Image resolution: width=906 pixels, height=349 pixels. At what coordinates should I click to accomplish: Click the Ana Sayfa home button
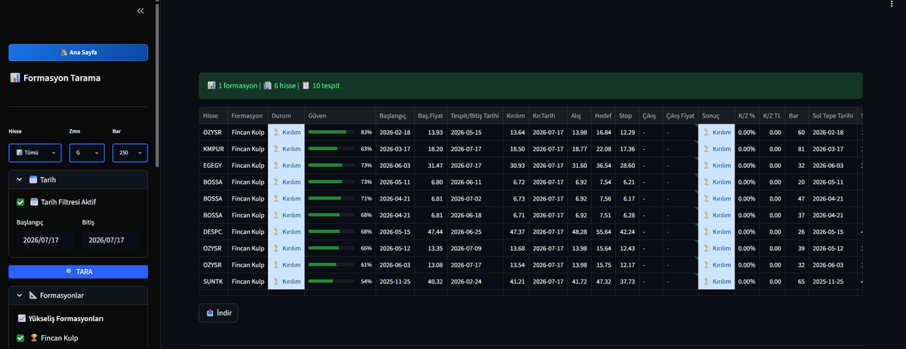pos(78,53)
